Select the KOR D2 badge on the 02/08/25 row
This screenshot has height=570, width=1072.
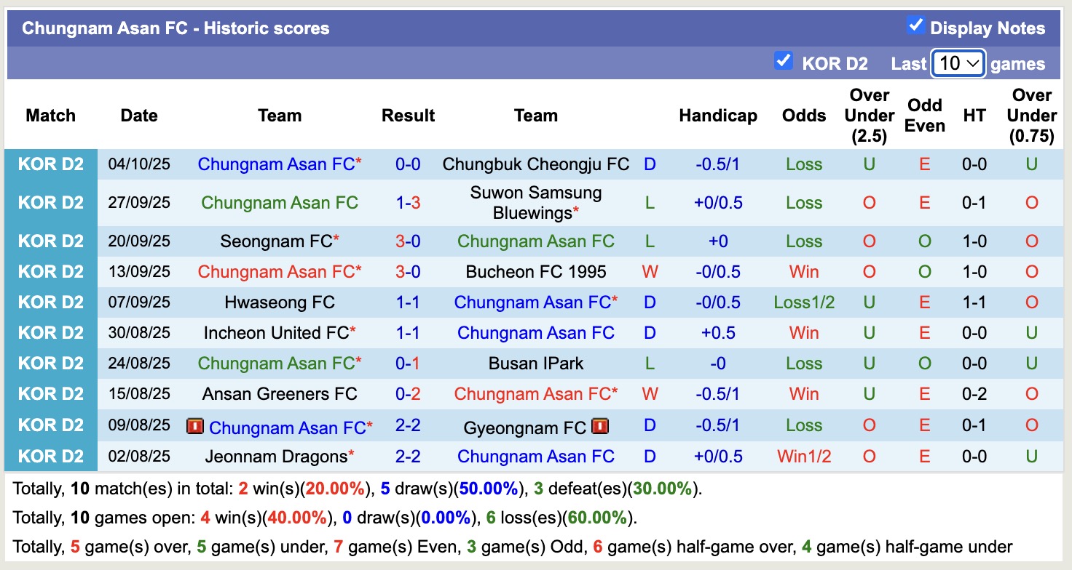point(51,456)
